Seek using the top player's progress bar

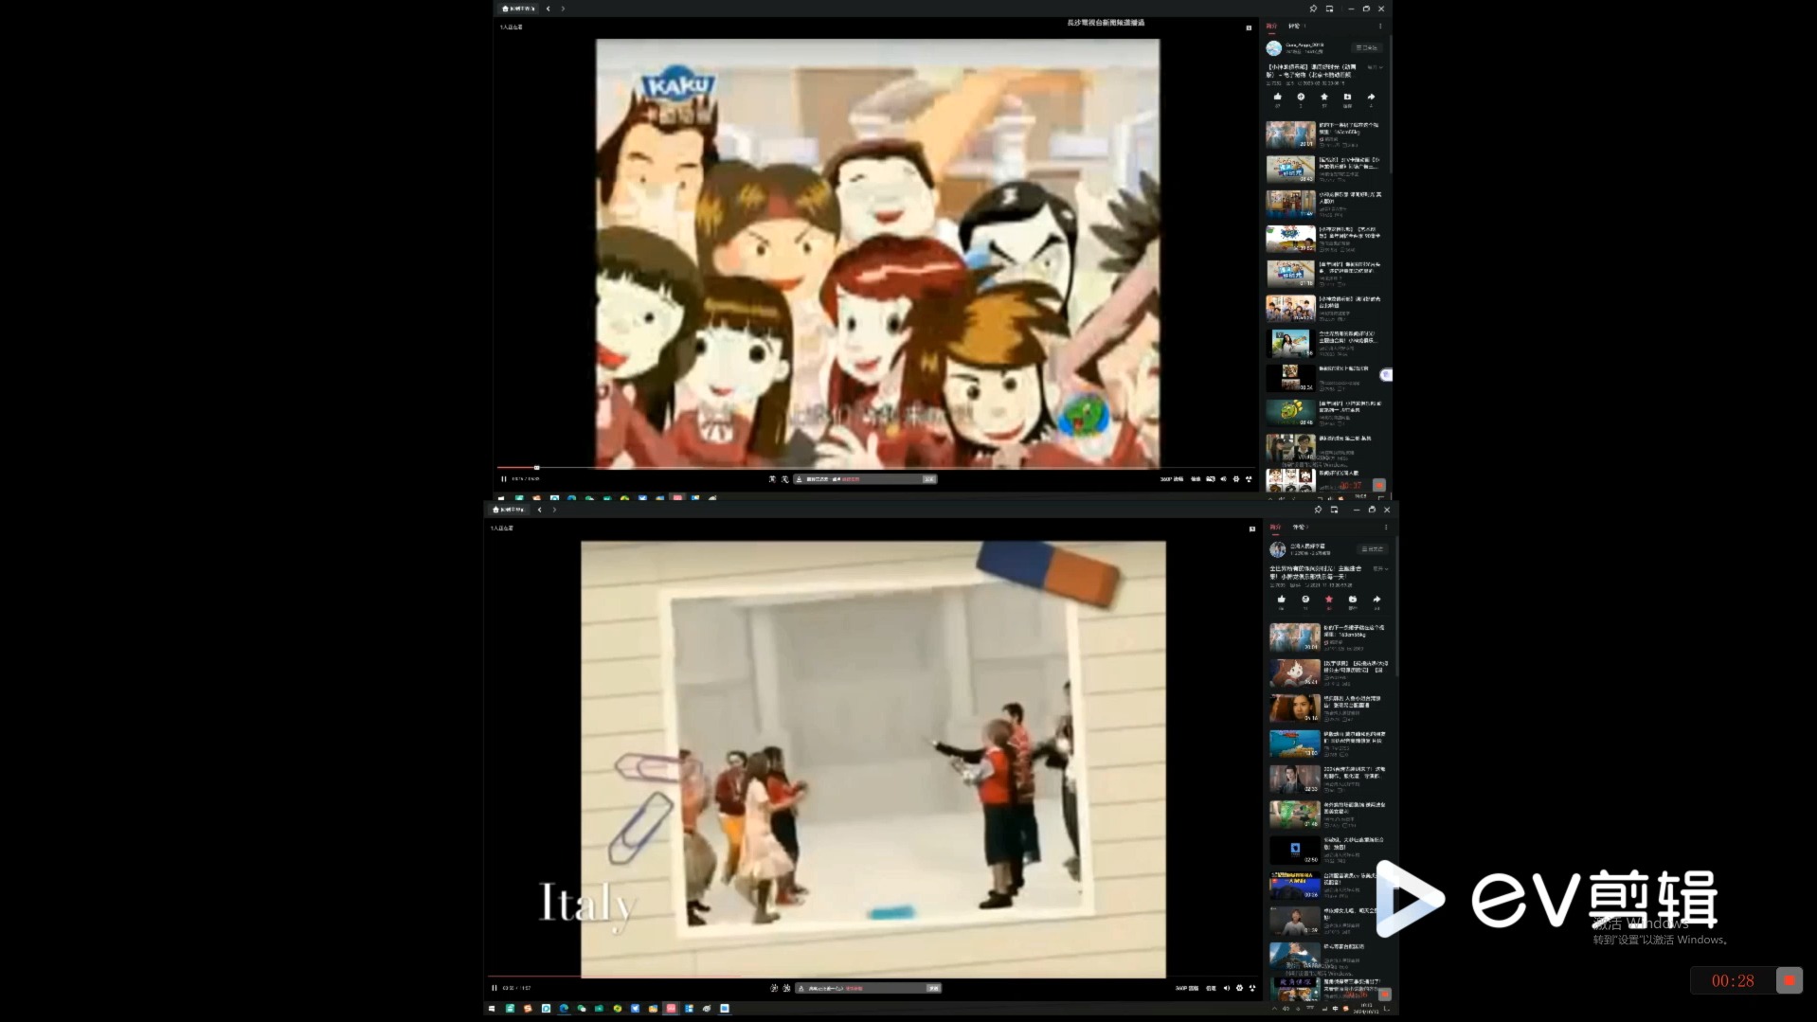(877, 468)
